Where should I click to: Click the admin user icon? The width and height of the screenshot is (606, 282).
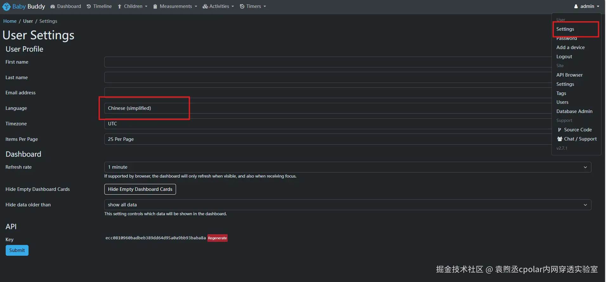576,6
